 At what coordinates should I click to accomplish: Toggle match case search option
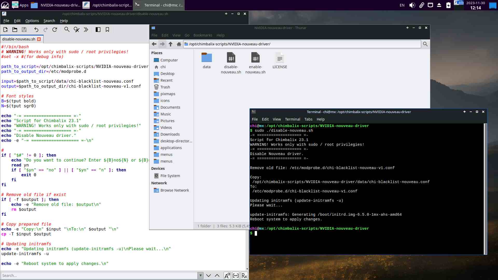click(x=227, y=276)
